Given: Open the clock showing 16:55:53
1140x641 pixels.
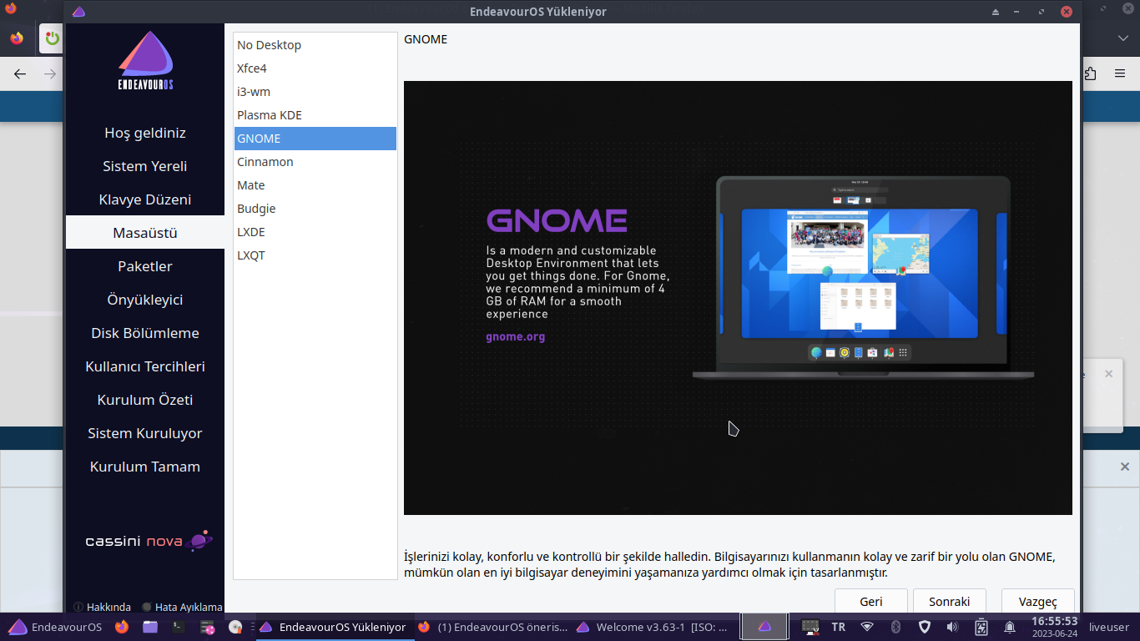Looking at the screenshot, I should pos(1054,627).
